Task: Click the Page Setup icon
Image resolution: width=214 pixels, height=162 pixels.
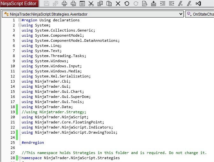Action: click(82, 4)
